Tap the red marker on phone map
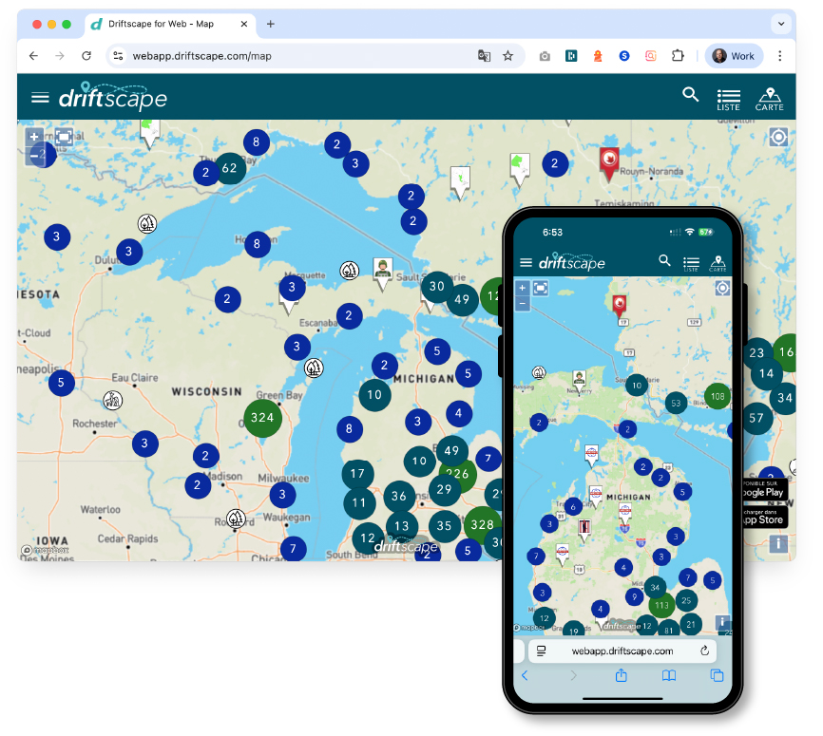The image size is (823, 736). [620, 305]
